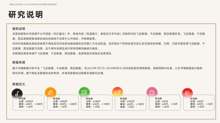Screen dimensions: 220x123
Task: Click the follower box under the orange camera icon
Action: (63, 103)
